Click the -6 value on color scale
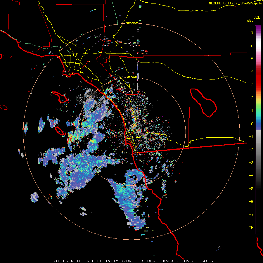 (251, 202)
